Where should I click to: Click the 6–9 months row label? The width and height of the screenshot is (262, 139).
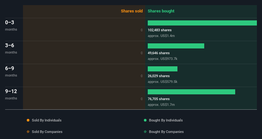tap(11, 72)
